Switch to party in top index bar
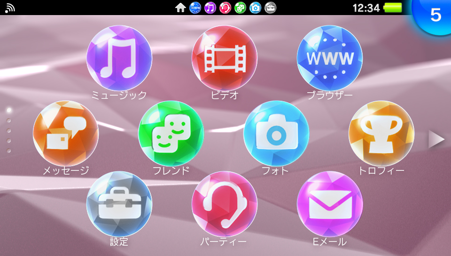Viewport: 451px width, 256px height. [225, 8]
